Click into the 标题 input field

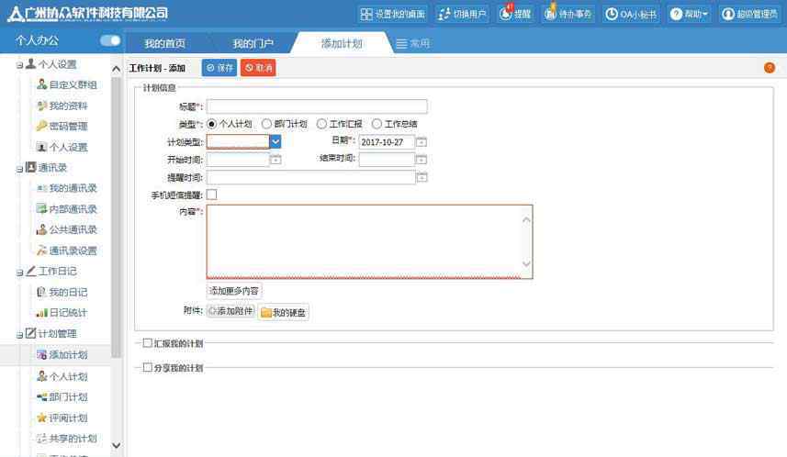(x=317, y=106)
